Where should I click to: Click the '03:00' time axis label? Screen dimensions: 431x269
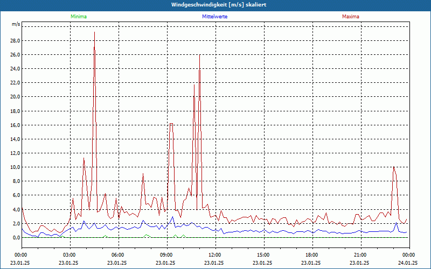[70, 255]
